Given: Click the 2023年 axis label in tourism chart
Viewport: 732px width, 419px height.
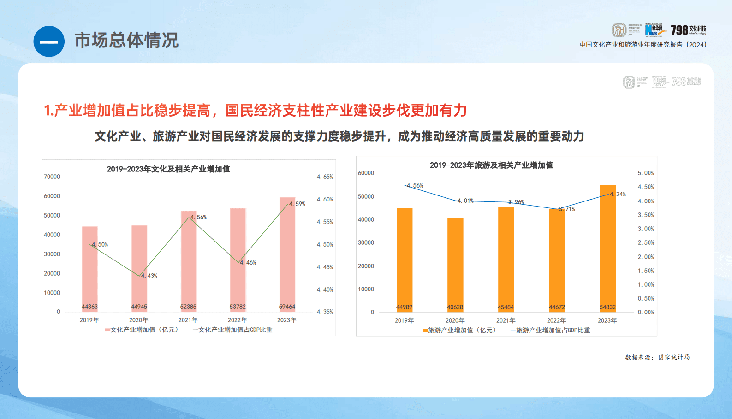Looking at the screenshot, I should (x=607, y=321).
